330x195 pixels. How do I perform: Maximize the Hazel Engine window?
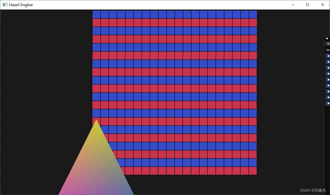308,5
